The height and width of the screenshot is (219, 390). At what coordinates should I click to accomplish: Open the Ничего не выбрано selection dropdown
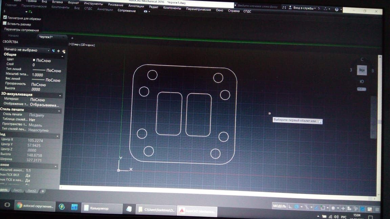27,50
